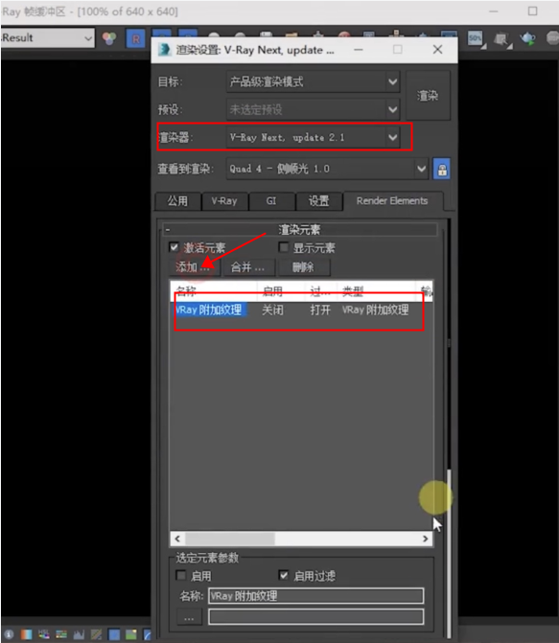Viewport: 559px width, 643px height.
Task: Check 启用 under selected element parameters
Action: coord(181,575)
